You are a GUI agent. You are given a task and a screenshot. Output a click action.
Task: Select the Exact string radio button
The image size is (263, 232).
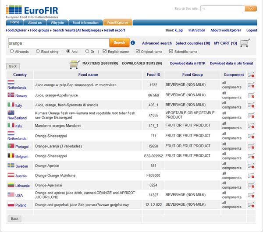coord(38,51)
